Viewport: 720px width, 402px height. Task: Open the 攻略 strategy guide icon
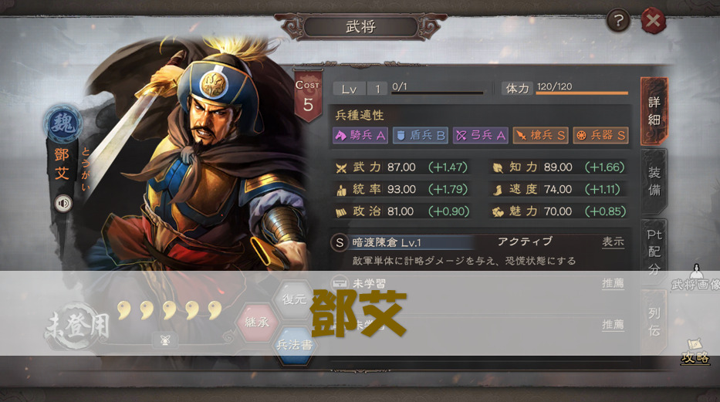(695, 352)
